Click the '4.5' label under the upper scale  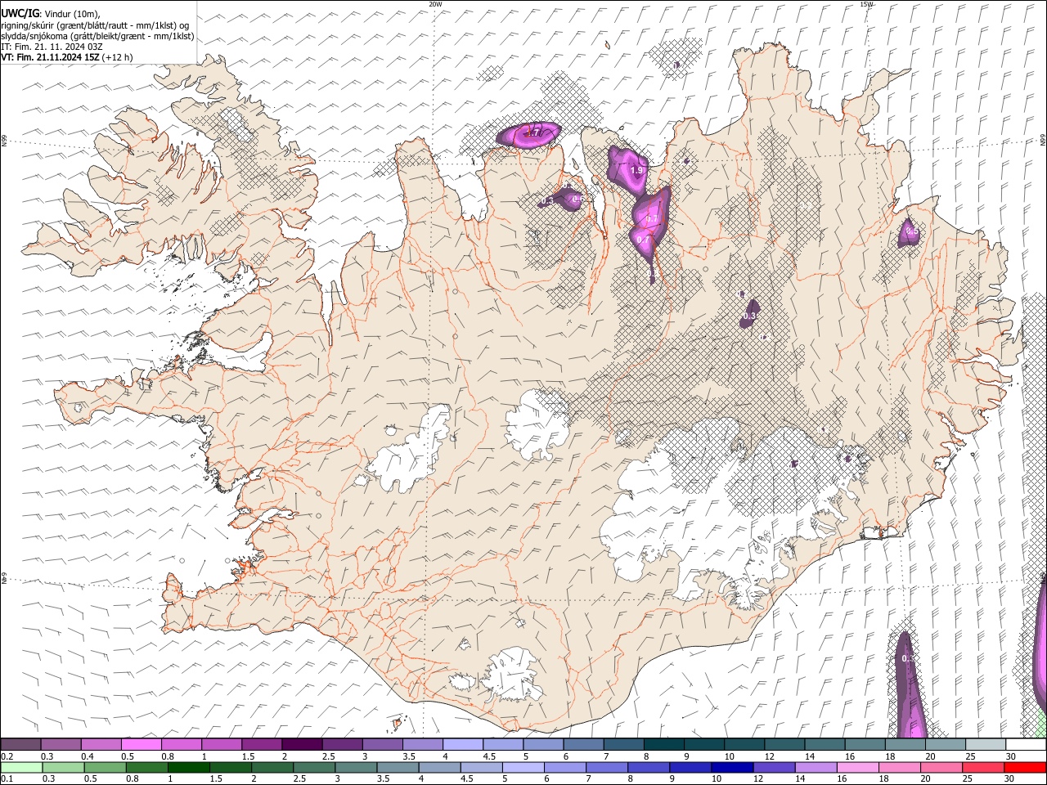[489, 756]
